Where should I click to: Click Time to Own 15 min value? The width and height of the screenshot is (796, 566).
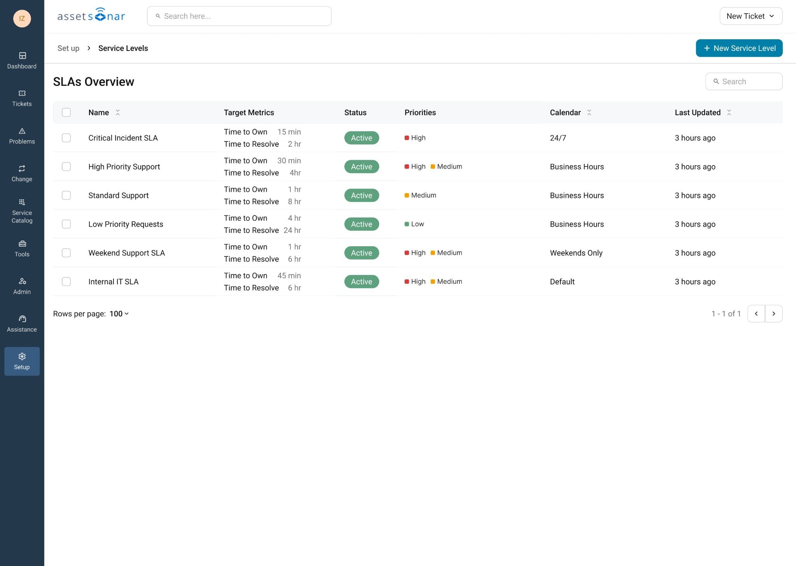click(x=289, y=132)
